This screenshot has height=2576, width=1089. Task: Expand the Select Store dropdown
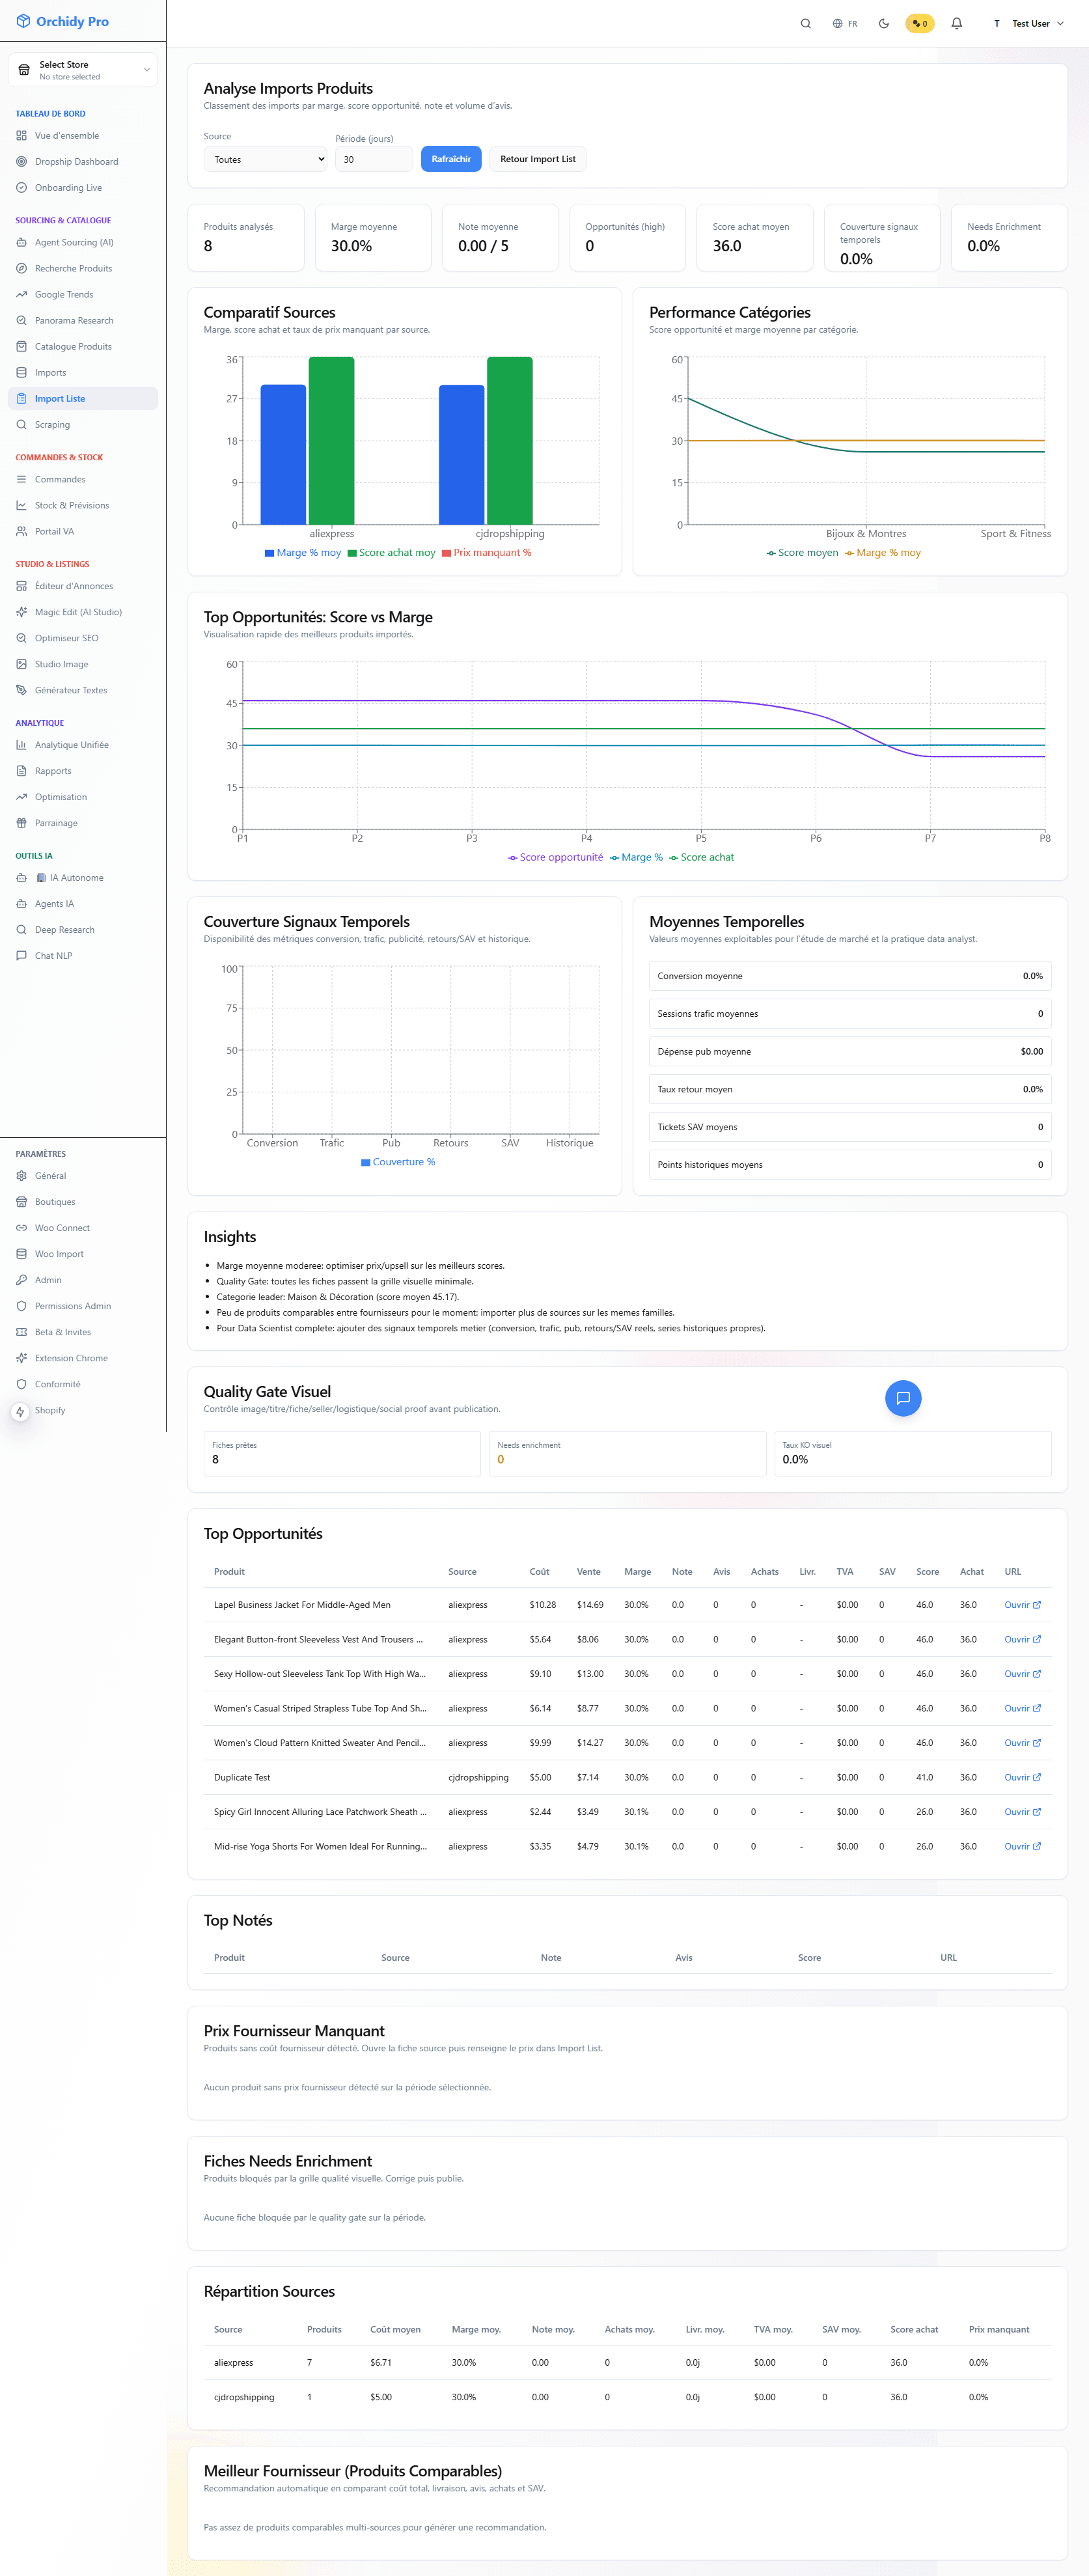pyautogui.click(x=83, y=70)
